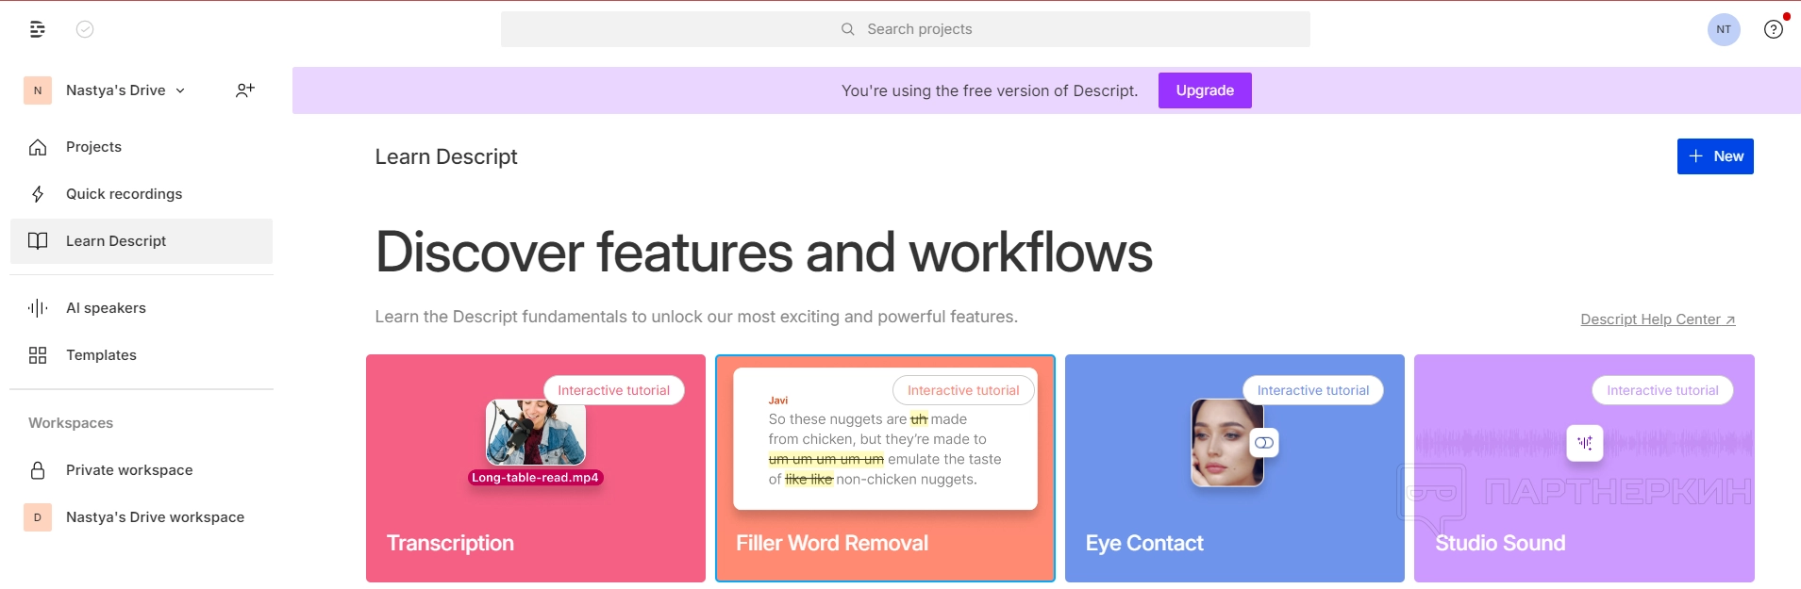Open the NT user avatar
Image resolution: width=1801 pixels, height=589 pixels.
1724,29
